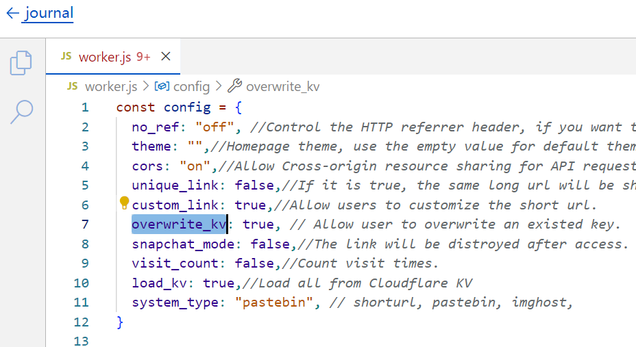Click the back arrow beside journal

pos(12,13)
